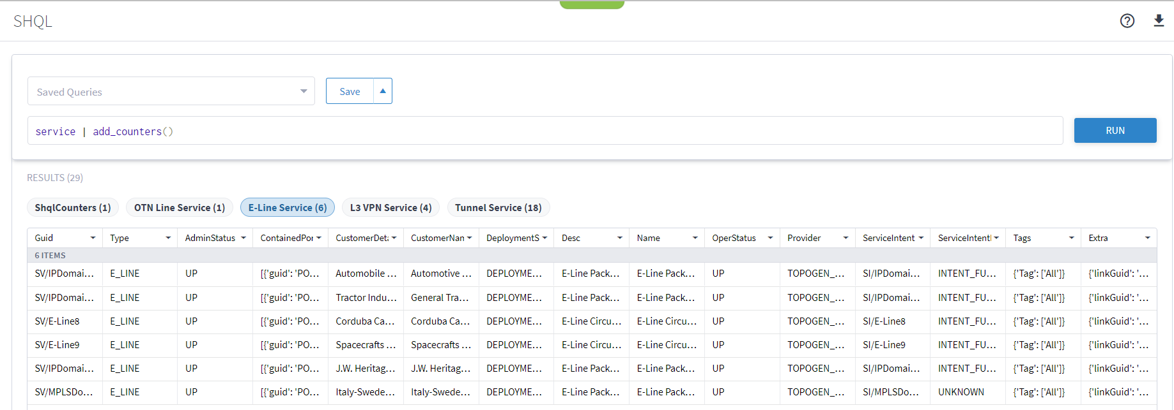Click the SI/E-Line9 service intent cell
The image size is (1174, 410).
[x=893, y=345]
